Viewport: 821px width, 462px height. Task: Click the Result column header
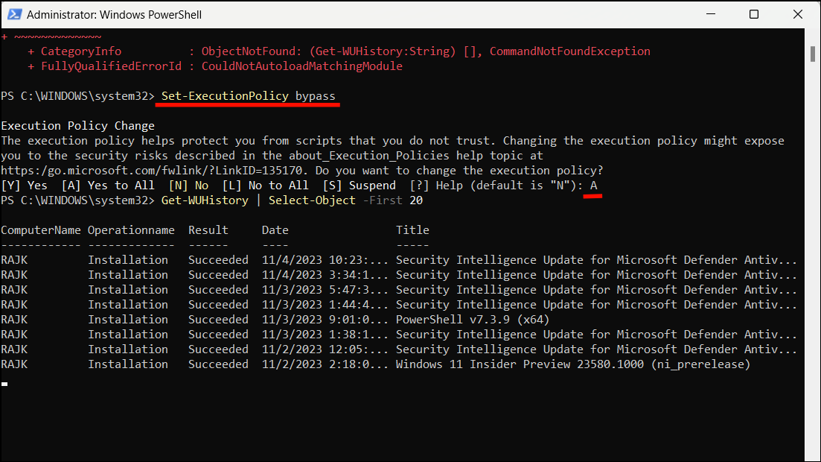point(208,230)
